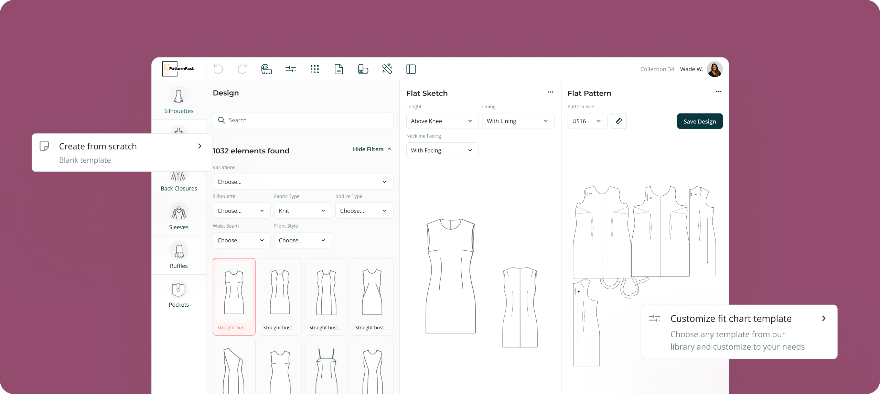This screenshot has width=880, height=394.
Task: Click the ruler icon beside Pattern Size
Action: (x=619, y=121)
